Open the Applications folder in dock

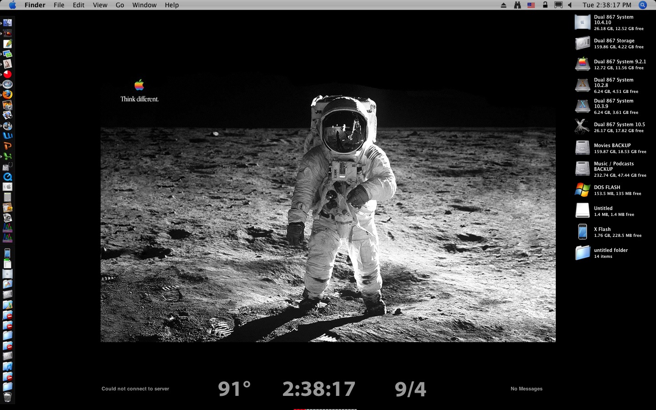[7, 284]
